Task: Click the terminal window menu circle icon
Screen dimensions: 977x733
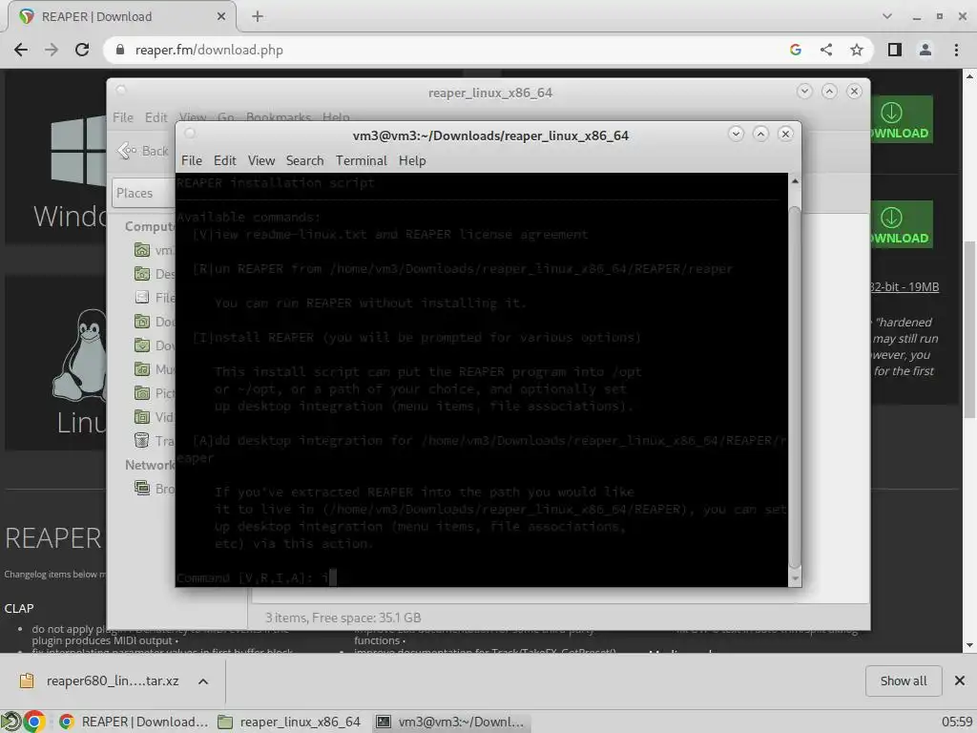Action: click(x=191, y=134)
